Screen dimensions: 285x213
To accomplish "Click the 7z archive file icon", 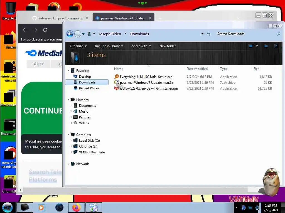I will 117,82.
